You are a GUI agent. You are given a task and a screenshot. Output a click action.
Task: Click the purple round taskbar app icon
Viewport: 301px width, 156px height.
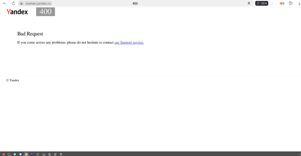(32, 154)
